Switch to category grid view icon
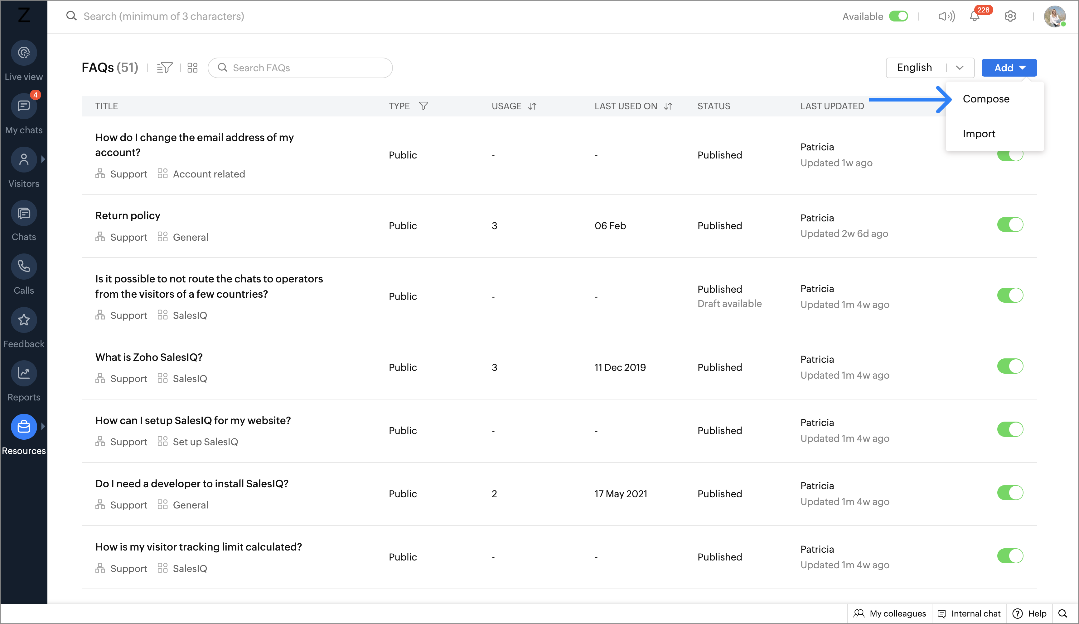The height and width of the screenshot is (624, 1079). (x=193, y=68)
